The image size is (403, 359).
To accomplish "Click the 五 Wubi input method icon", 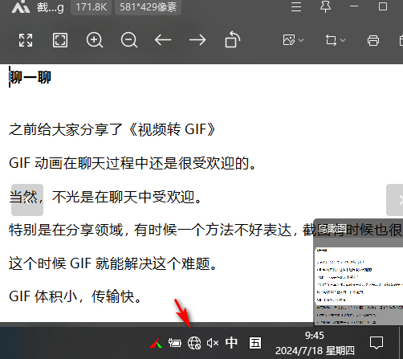I will (x=255, y=343).
